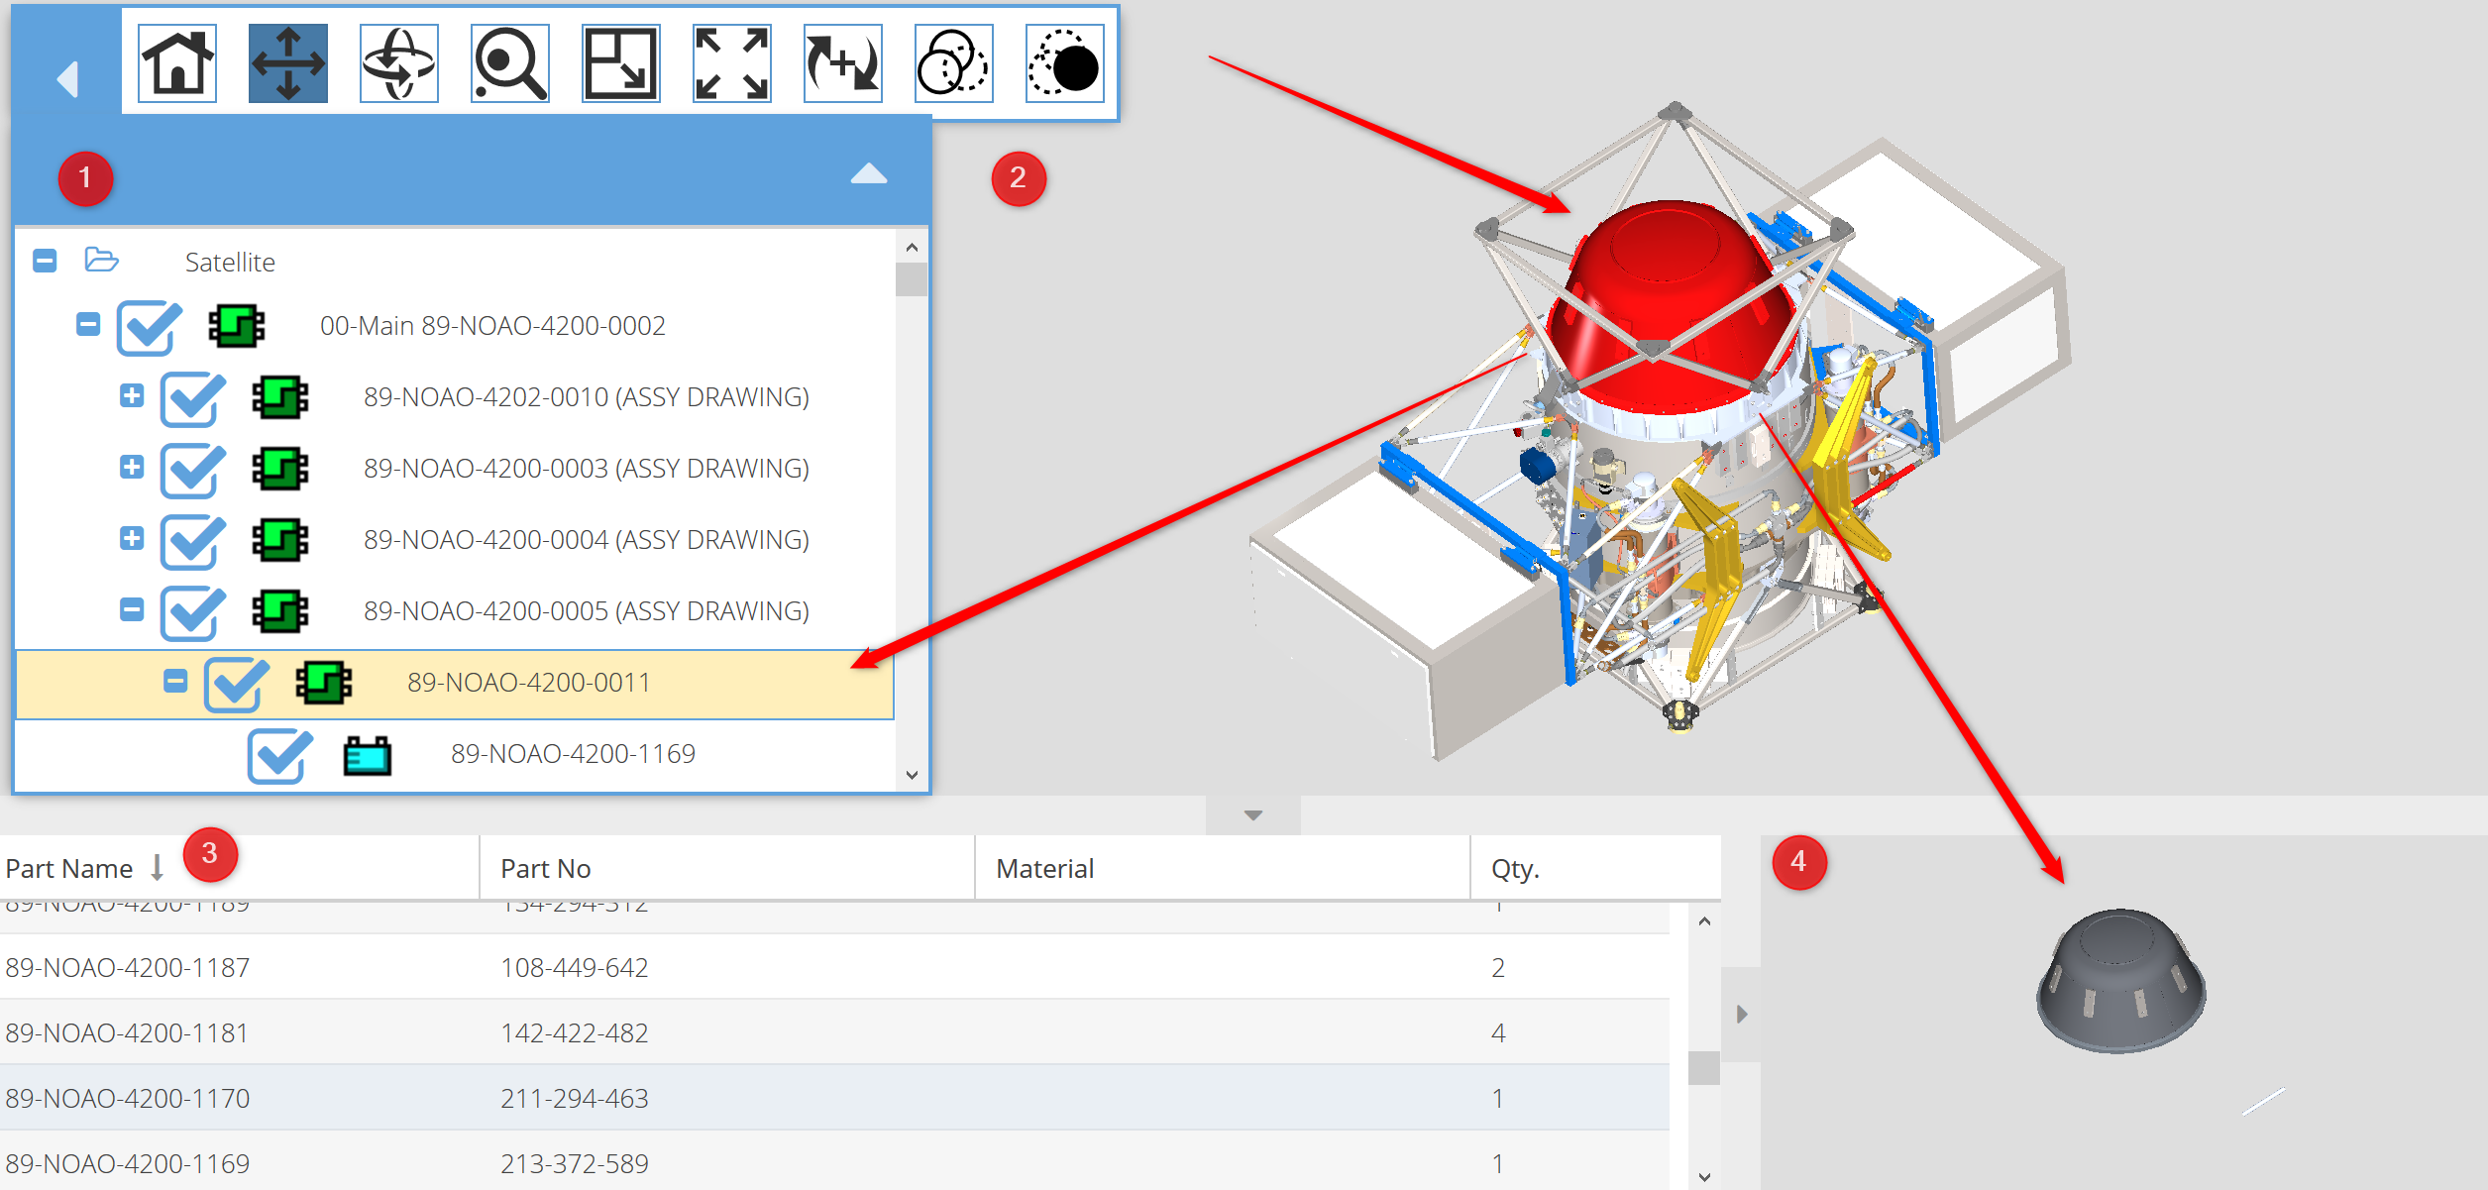The image size is (2488, 1190).
Task: Select the Zoom magnifier tool
Action: pos(510,64)
